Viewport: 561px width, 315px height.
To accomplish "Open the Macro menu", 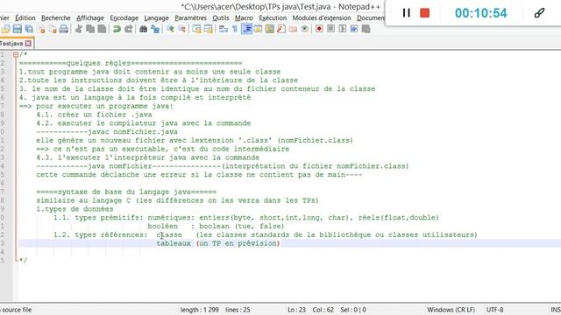I will [244, 17].
